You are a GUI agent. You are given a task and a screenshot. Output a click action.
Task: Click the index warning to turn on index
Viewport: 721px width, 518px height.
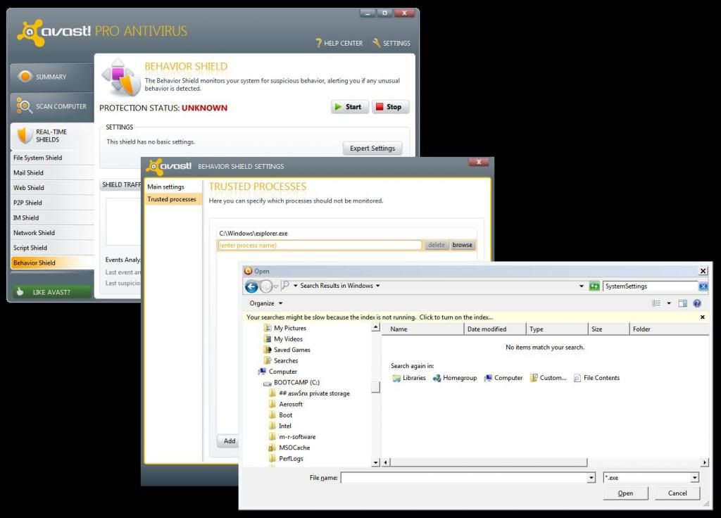click(x=370, y=317)
